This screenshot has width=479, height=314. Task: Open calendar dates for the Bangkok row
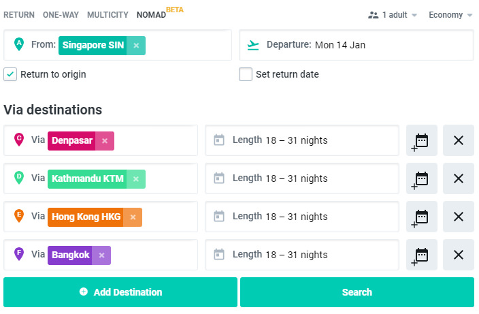tap(421, 255)
